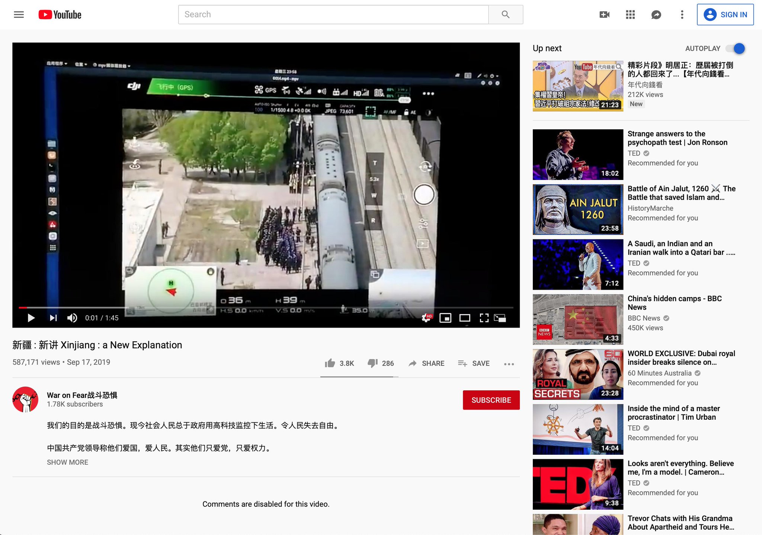Expand description with SHOW MORE
762x535 pixels.
67,462
